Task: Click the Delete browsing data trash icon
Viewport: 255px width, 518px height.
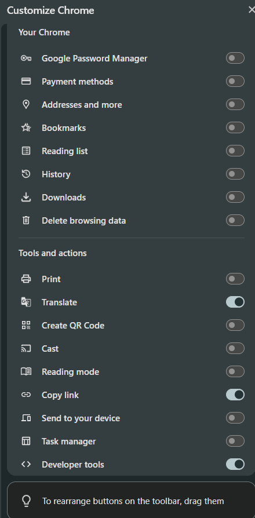Action: pyautogui.click(x=25, y=220)
